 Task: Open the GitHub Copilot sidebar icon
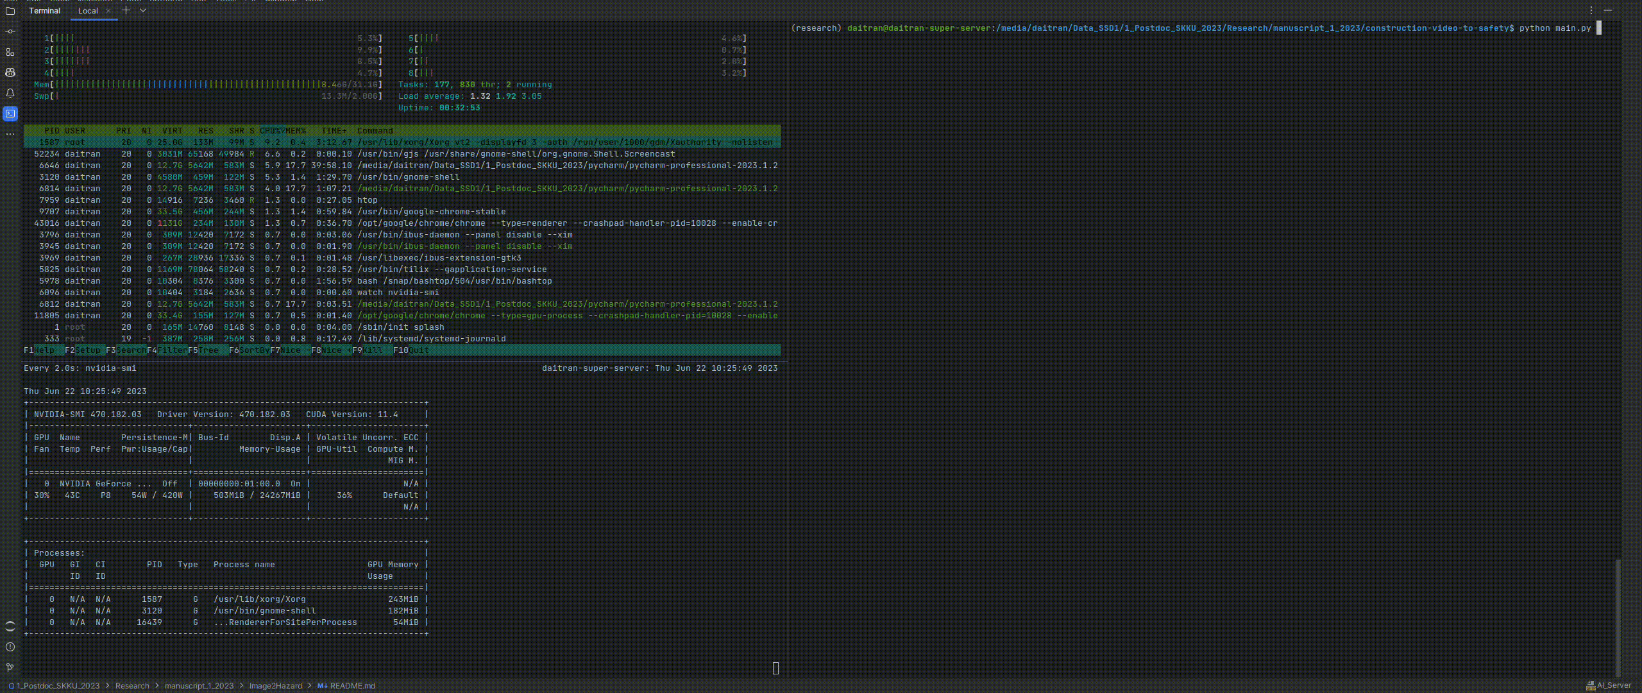tap(10, 73)
